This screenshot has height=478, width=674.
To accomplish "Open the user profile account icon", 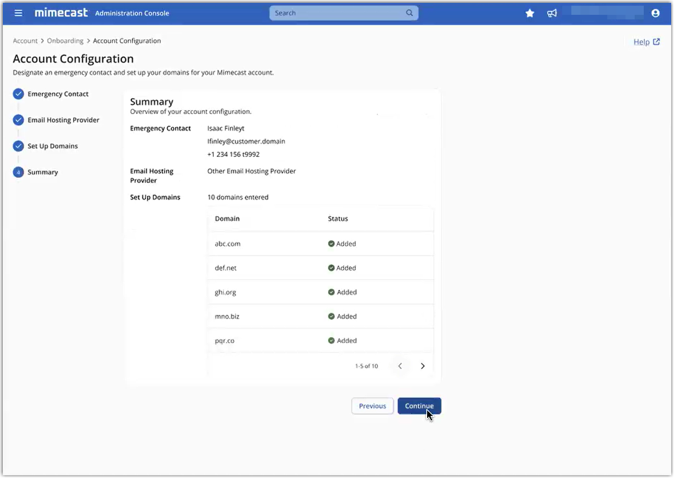I will click(x=655, y=13).
